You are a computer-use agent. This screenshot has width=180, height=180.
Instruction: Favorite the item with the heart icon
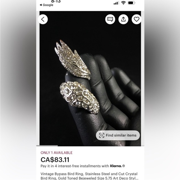(137, 19)
